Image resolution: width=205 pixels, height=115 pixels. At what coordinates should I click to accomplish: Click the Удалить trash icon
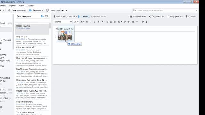click(x=186, y=16)
